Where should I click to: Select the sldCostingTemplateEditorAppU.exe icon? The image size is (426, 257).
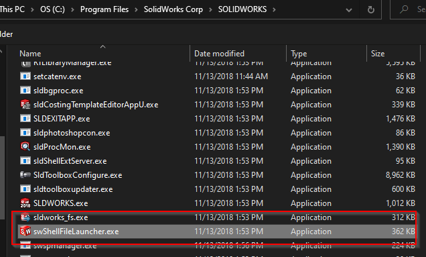(x=25, y=104)
